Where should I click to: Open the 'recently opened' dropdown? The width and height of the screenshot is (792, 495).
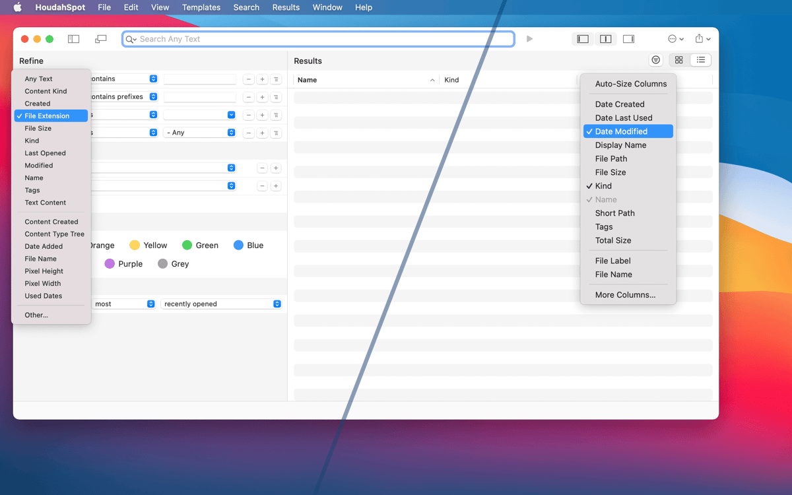(x=222, y=304)
